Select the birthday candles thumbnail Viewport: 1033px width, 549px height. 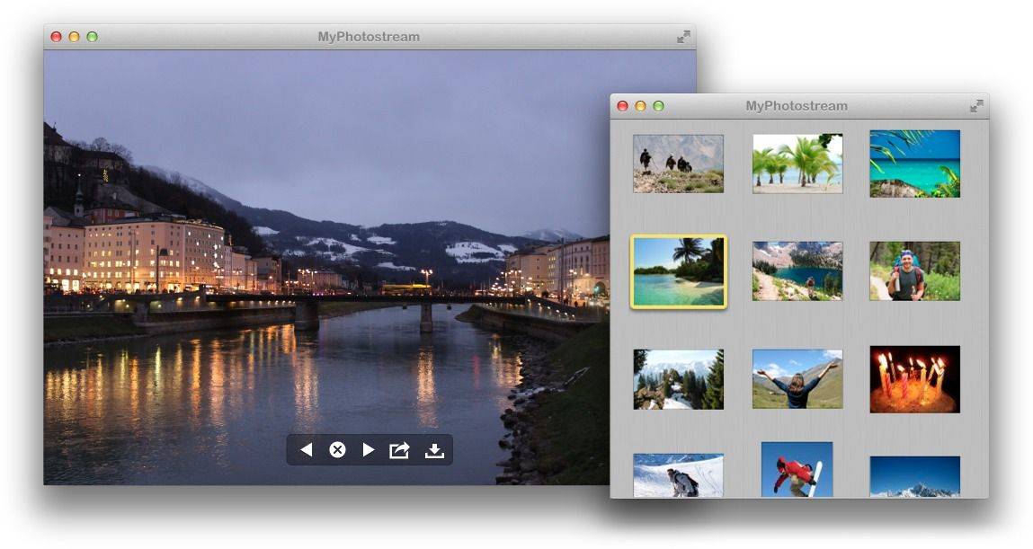pos(914,379)
